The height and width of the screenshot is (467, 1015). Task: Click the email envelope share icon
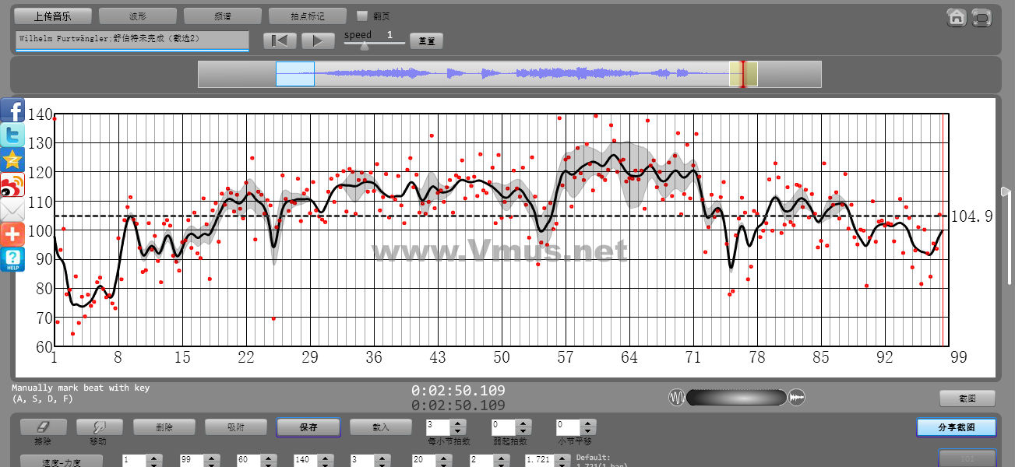pos(12,210)
